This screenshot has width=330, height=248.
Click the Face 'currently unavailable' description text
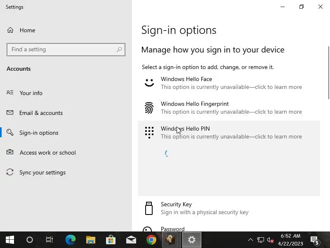pyautogui.click(x=231, y=87)
